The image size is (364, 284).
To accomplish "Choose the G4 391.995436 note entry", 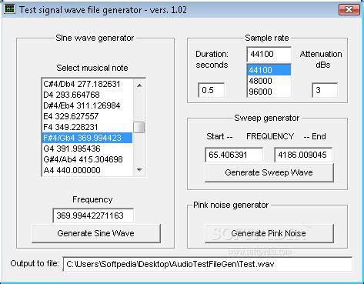I will 87,149.
